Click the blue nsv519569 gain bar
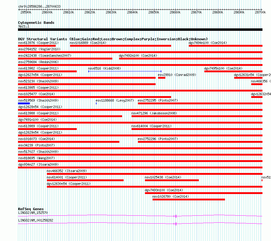271x241 pixels. tap(24, 103)
